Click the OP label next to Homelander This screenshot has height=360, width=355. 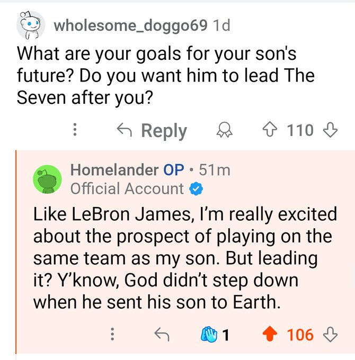pyautogui.click(x=174, y=170)
